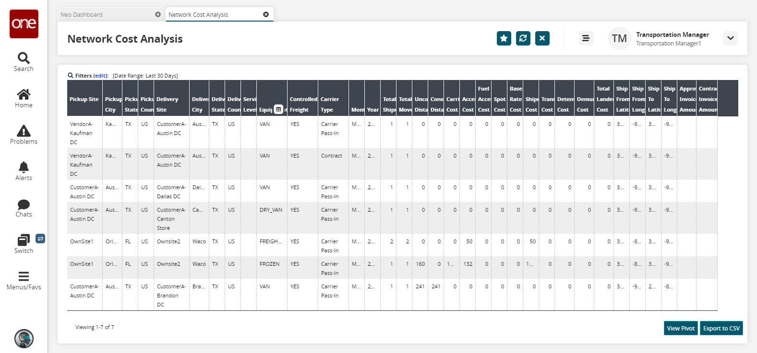Click the teal X close report button
Image resolution: width=757 pixels, height=353 pixels.
click(x=542, y=38)
